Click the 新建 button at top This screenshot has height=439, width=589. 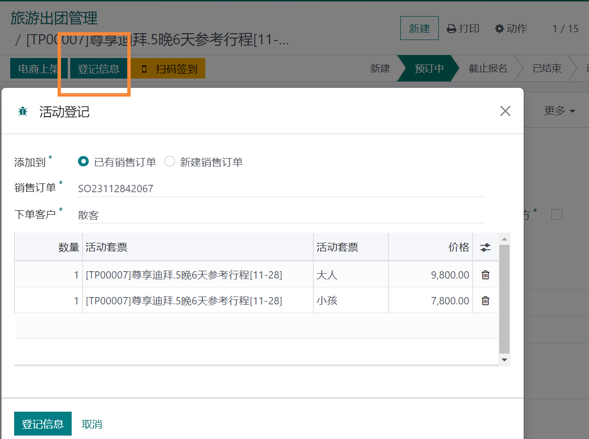click(x=419, y=28)
